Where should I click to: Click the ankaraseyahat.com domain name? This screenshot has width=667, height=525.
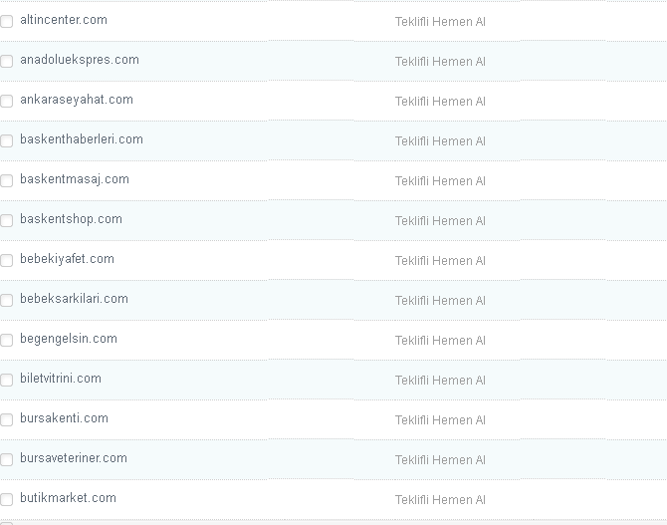click(77, 100)
